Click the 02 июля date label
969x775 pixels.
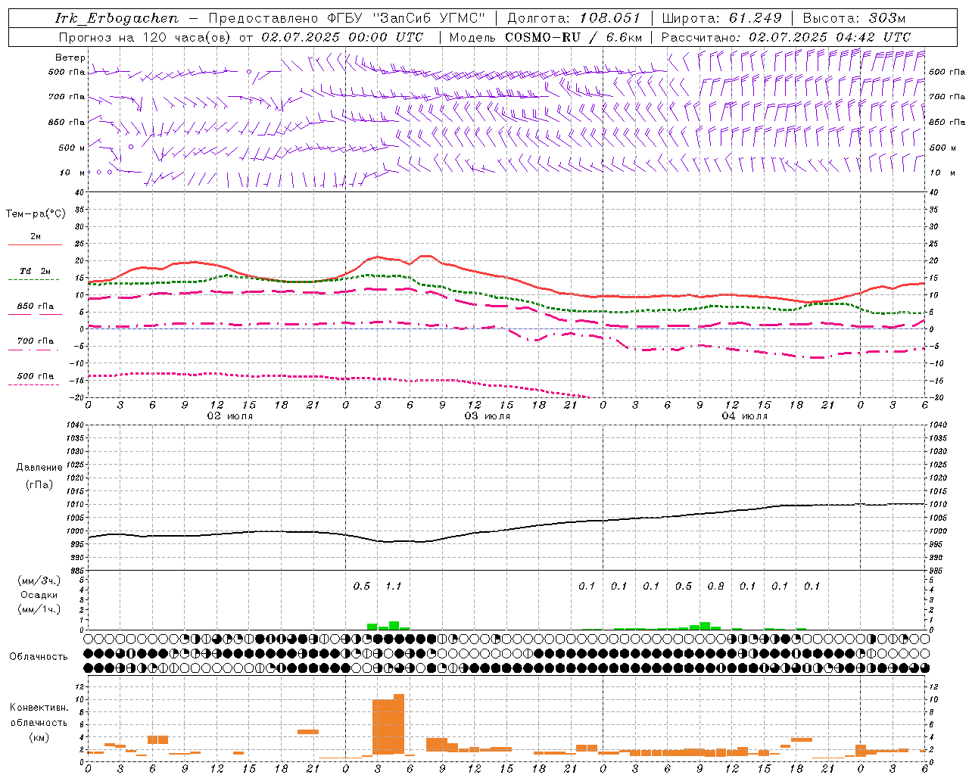point(230,416)
